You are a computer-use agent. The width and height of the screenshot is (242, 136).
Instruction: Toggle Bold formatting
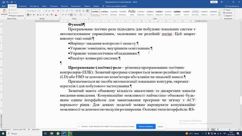coord(28,15)
